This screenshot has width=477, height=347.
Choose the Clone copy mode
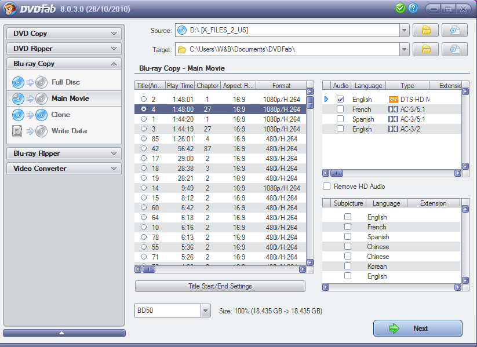[60, 115]
